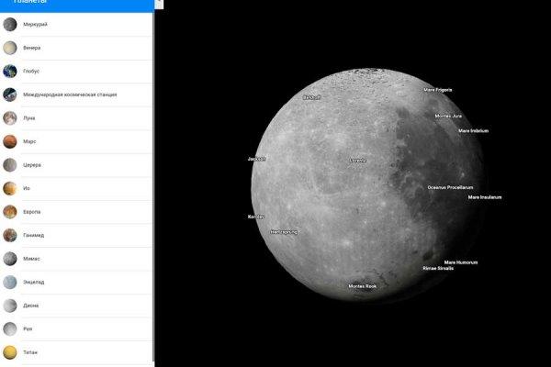Choose the International Space Station icon
The image size is (551, 367).
(x=10, y=95)
